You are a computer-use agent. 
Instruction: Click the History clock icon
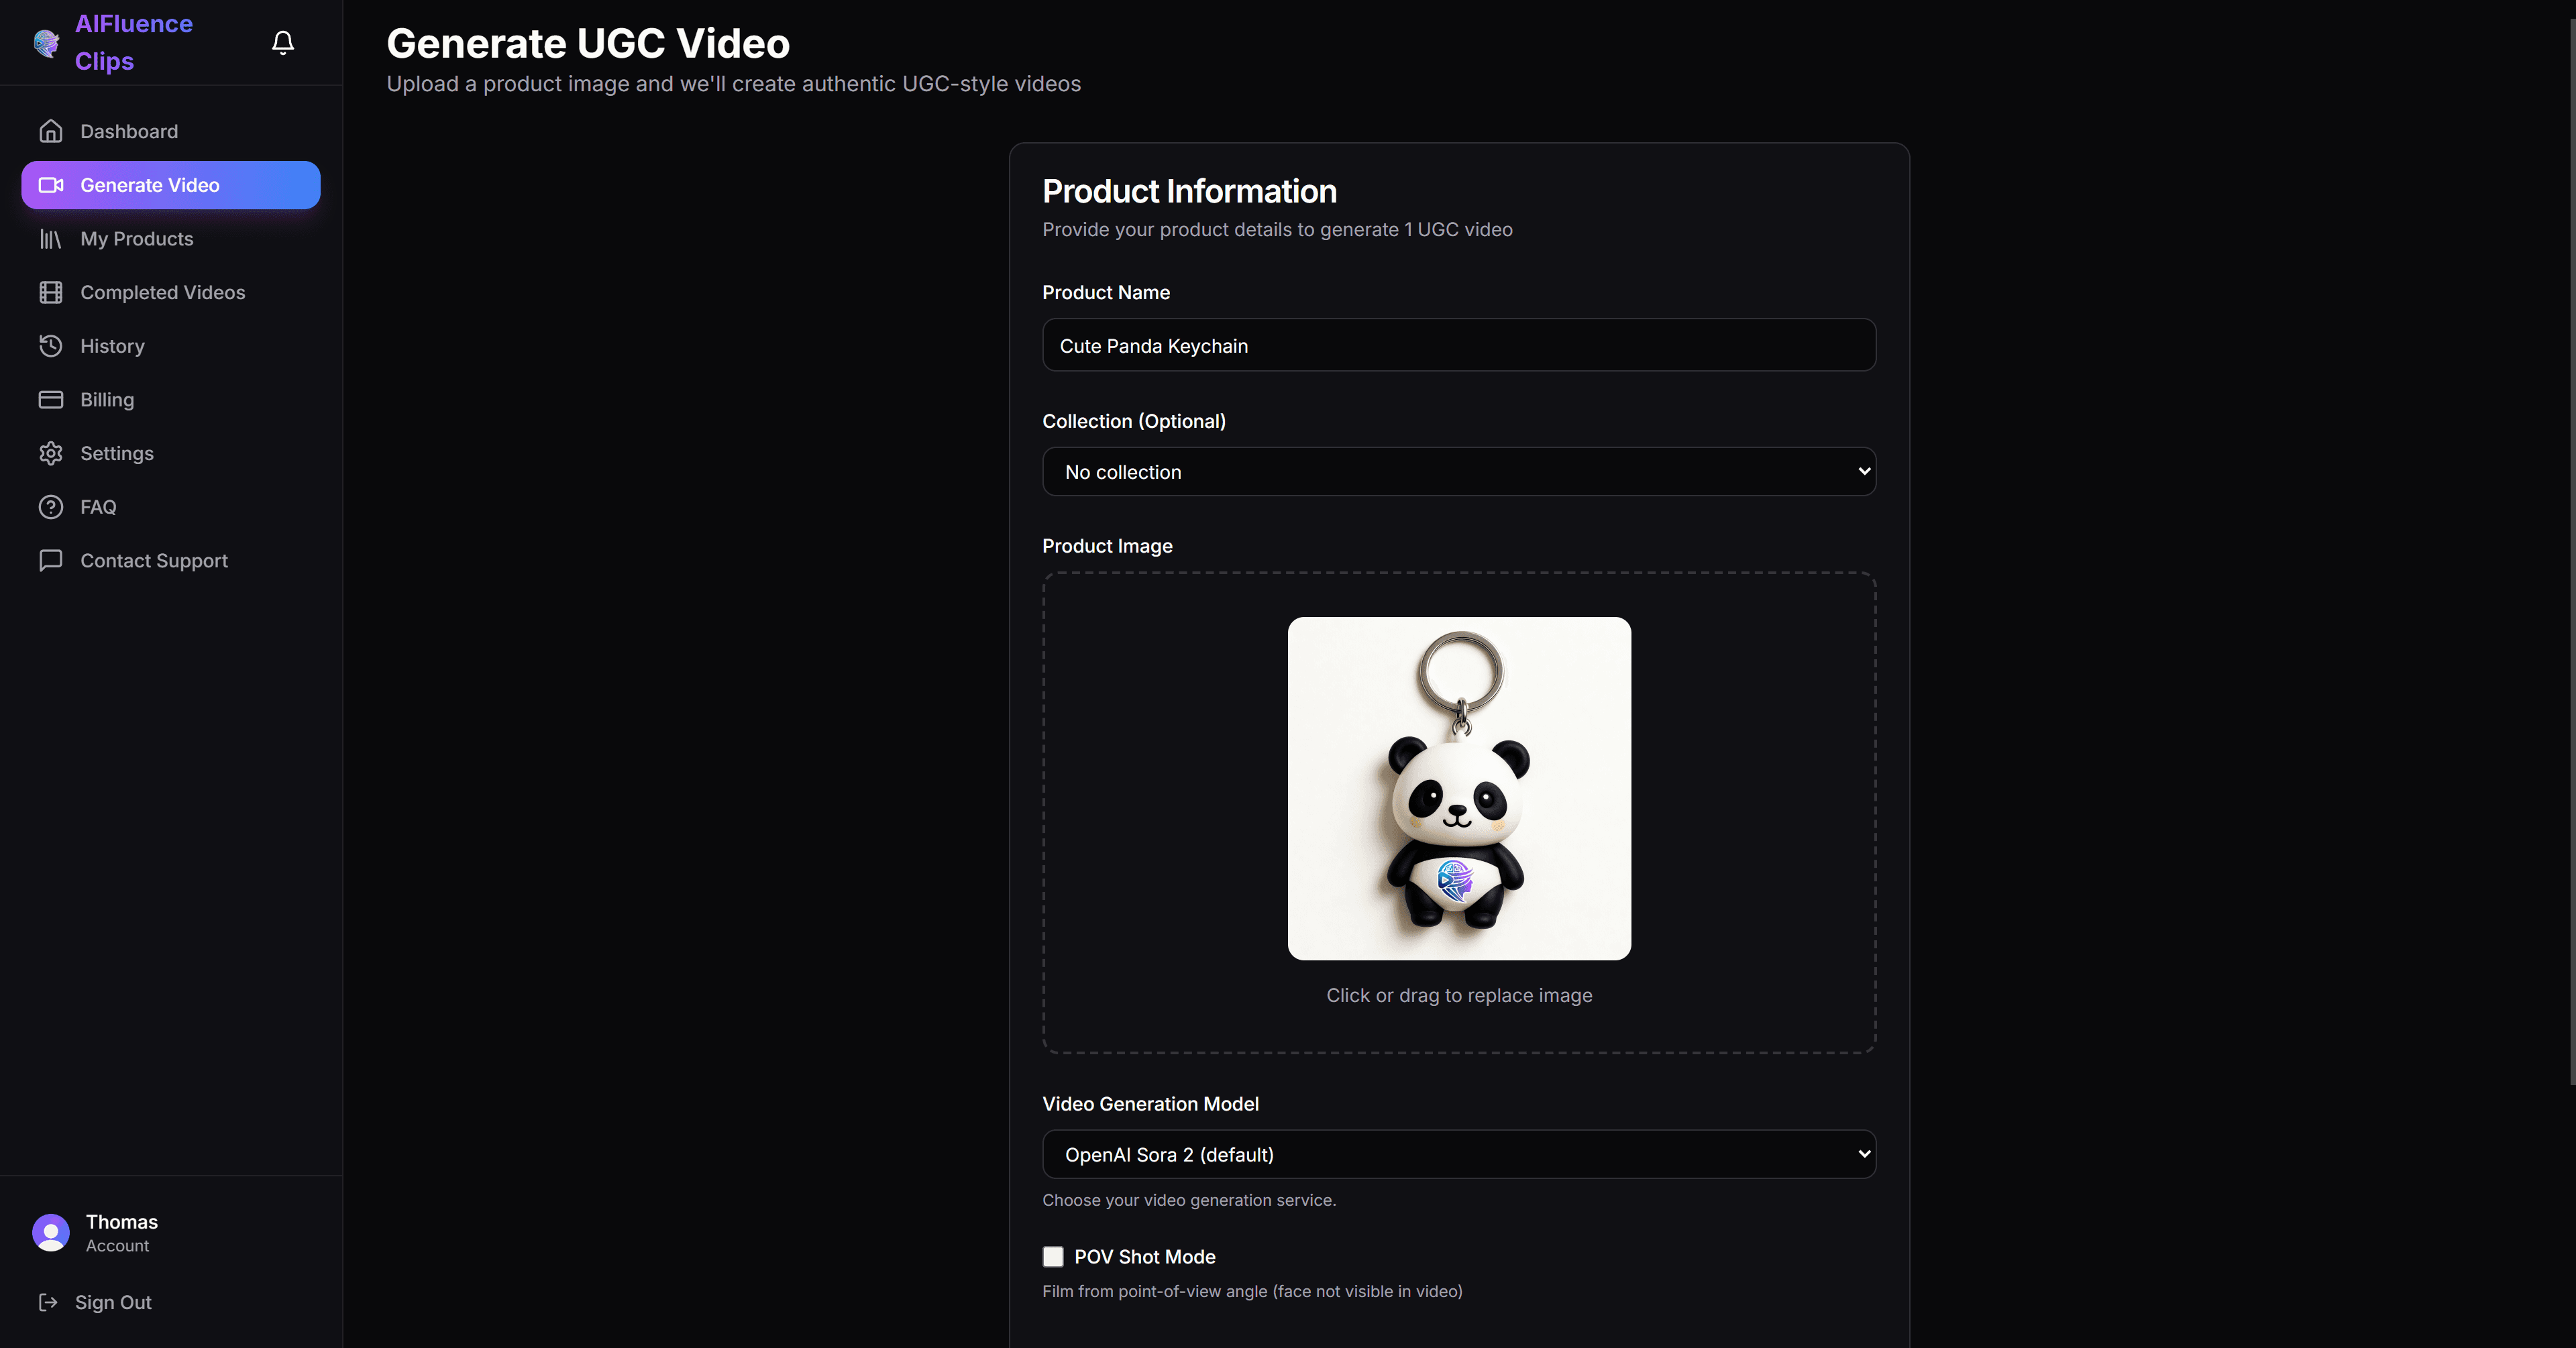click(x=51, y=346)
